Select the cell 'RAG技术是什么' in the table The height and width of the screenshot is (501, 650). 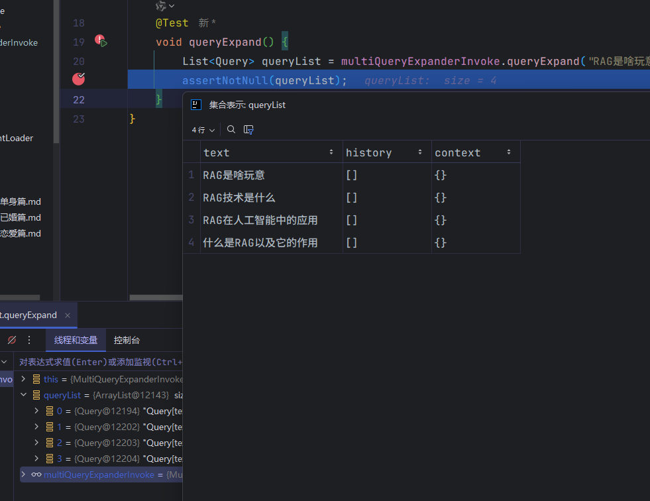(239, 197)
